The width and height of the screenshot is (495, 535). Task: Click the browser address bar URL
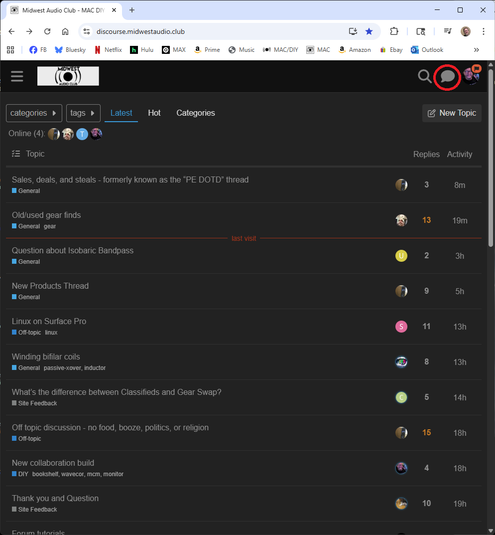[140, 31]
